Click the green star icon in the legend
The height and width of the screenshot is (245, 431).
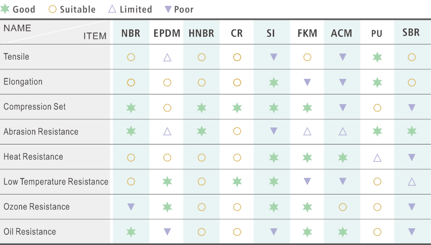pyautogui.click(x=6, y=9)
